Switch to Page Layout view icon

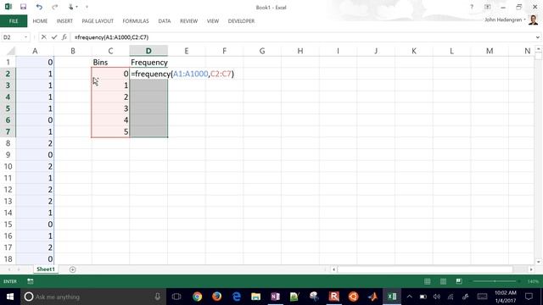point(443,281)
